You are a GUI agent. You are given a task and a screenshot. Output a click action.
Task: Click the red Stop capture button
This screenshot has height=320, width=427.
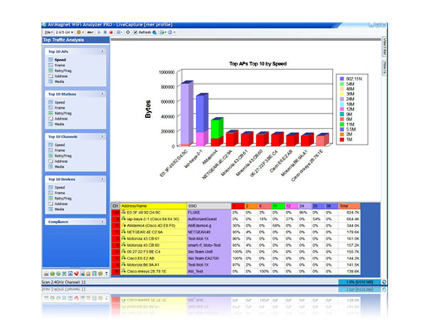click(110, 32)
